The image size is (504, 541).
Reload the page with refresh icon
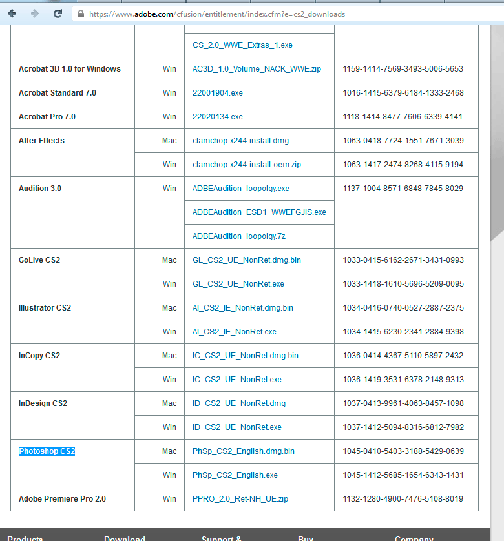click(x=58, y=14)
